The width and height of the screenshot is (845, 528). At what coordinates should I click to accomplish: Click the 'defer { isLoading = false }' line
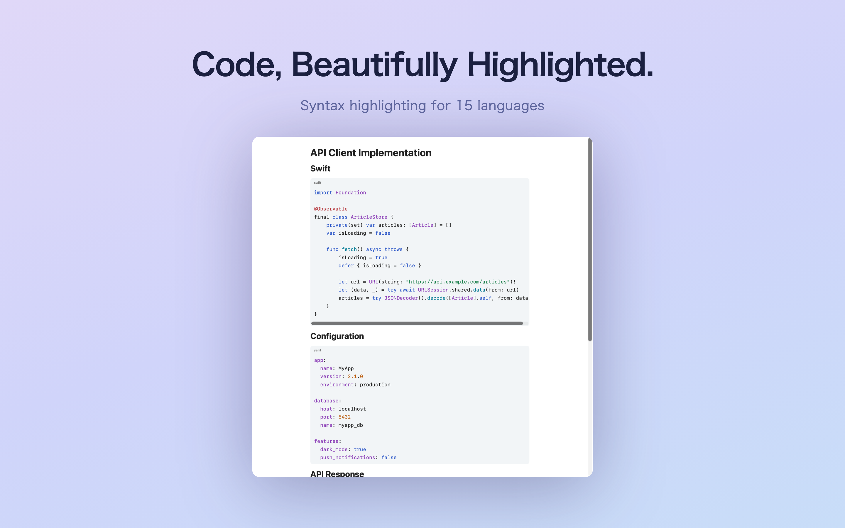click(380, 265)
